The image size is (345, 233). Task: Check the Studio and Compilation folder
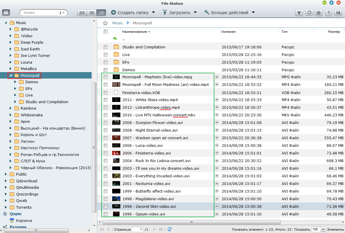click(106, 47)
